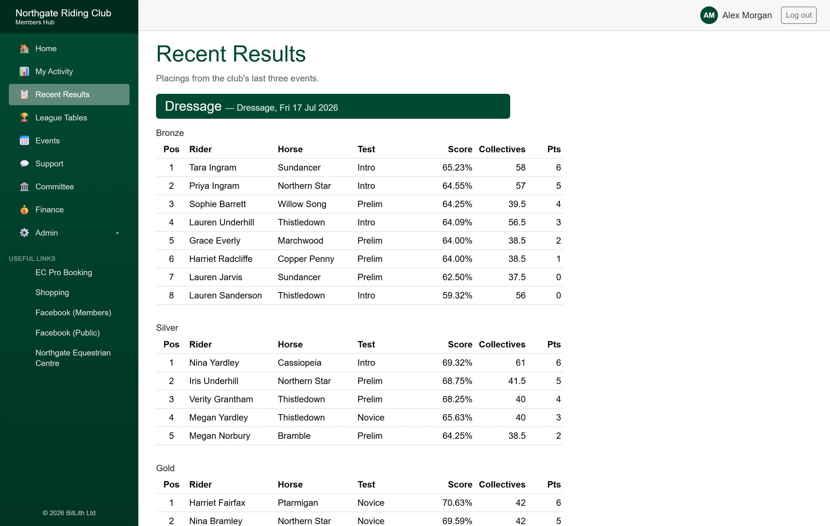The image size is (830, 526).
Task: Click rider Lauren Jarvis
Action: point(215,278)
